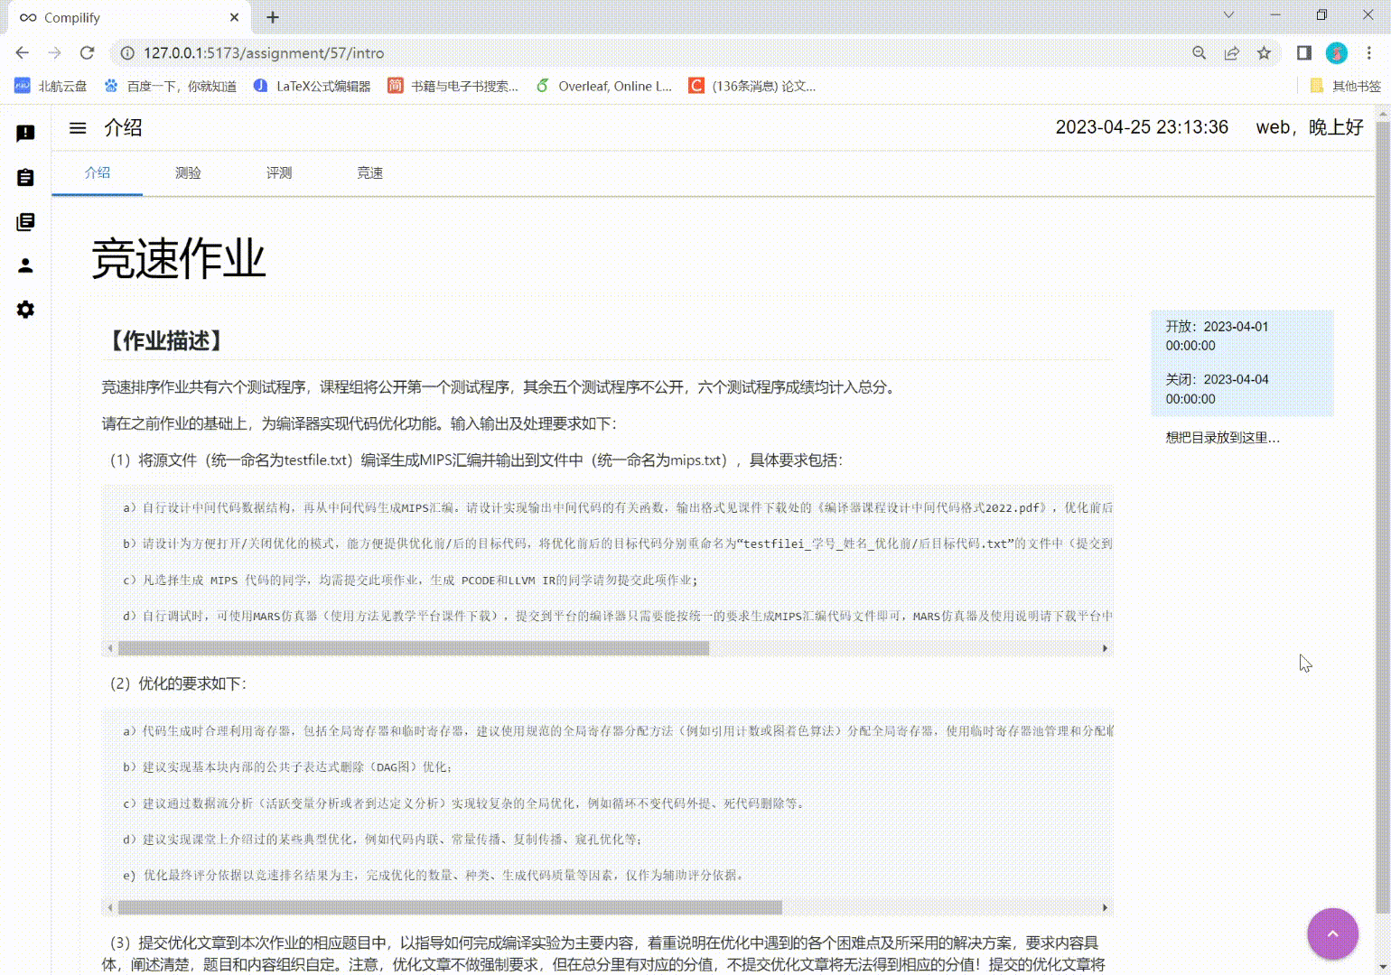
Task: Click the scroll-to-top floating arrow button
Action: click(x=1332, y=933)
